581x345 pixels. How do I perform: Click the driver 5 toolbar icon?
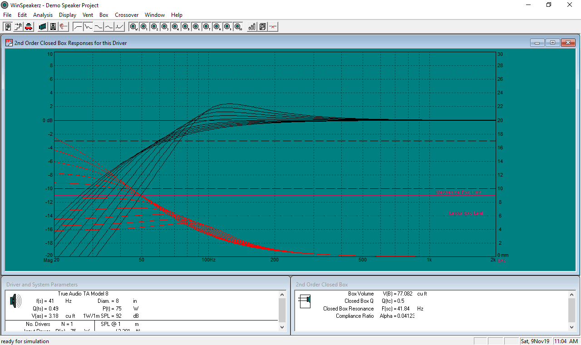point(186,27)
